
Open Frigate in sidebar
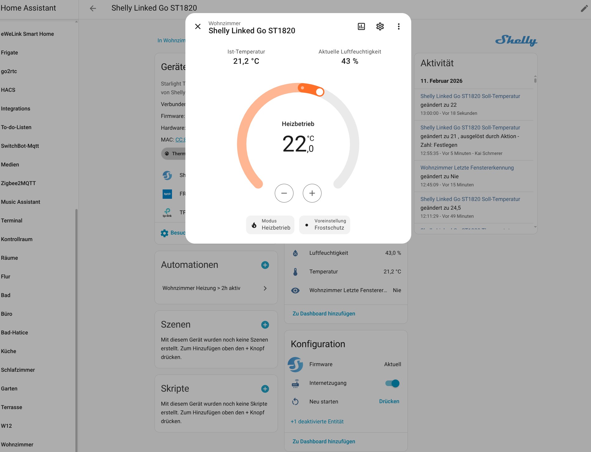(9, 53)
